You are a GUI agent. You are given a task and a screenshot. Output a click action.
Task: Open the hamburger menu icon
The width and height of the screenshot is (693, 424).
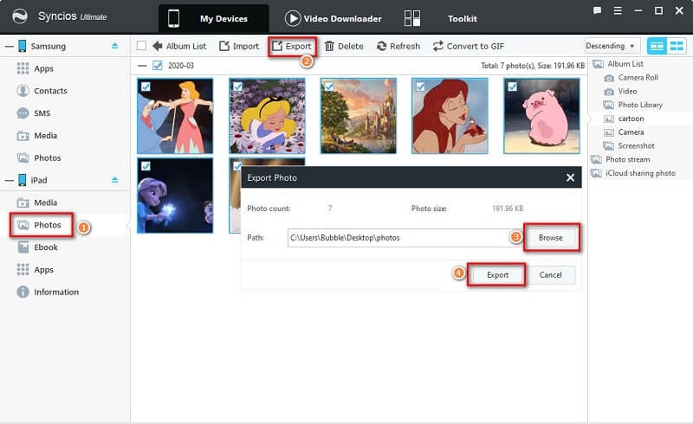(618, 10)
